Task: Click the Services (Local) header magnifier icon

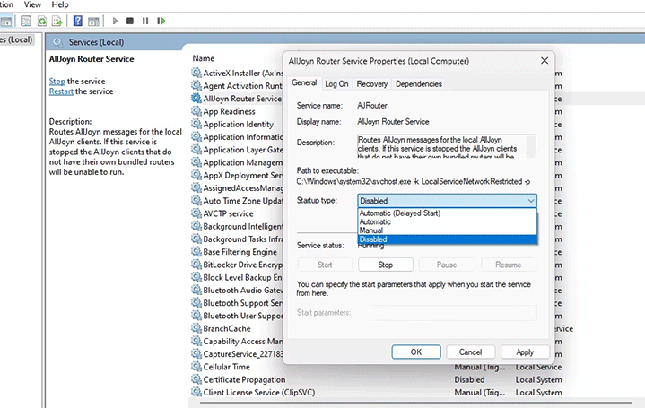Action: (57, 42)
